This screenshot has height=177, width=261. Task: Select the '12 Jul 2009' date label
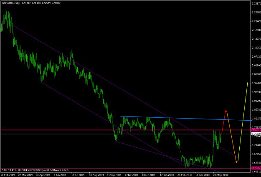[x=78, y=175]
